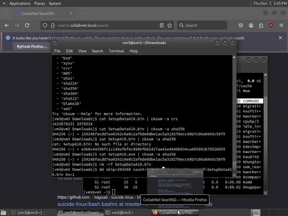Viewport: 288px width, 216px height.
Task: Click the top window scrollbar up arrow
Action: coord(265,75)
